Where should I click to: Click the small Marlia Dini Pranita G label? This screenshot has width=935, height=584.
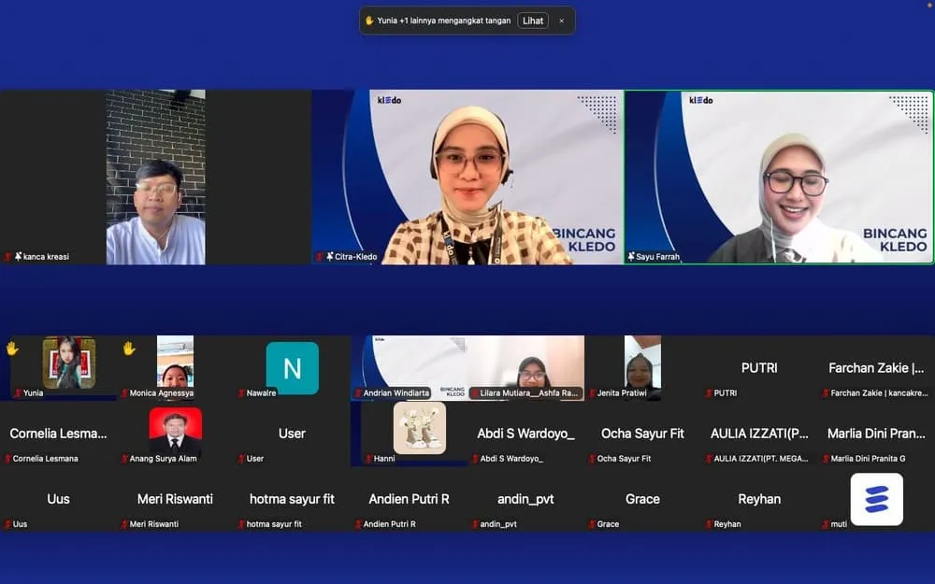pyautogui.click(x=868, y=459)
